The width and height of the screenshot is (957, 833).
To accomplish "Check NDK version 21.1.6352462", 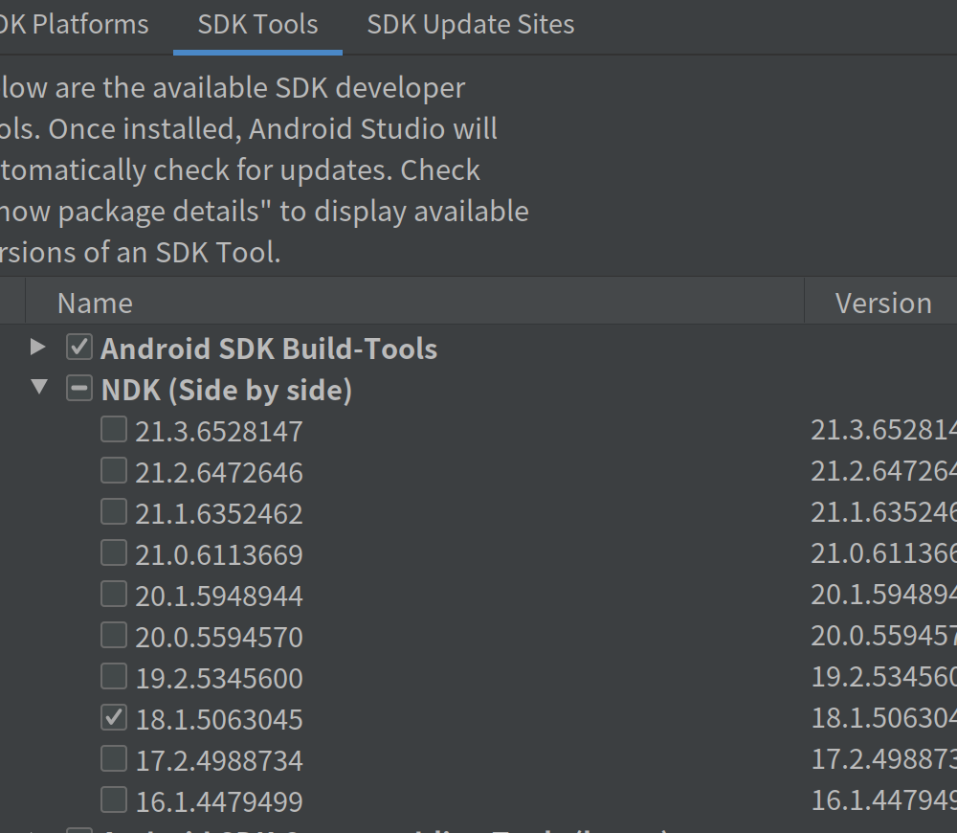I will pos(113,511).
